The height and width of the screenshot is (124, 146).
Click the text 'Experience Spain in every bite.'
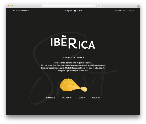(77, 71)
